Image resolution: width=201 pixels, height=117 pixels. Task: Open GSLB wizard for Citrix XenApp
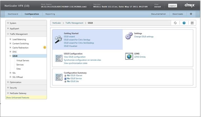(77, 40)
